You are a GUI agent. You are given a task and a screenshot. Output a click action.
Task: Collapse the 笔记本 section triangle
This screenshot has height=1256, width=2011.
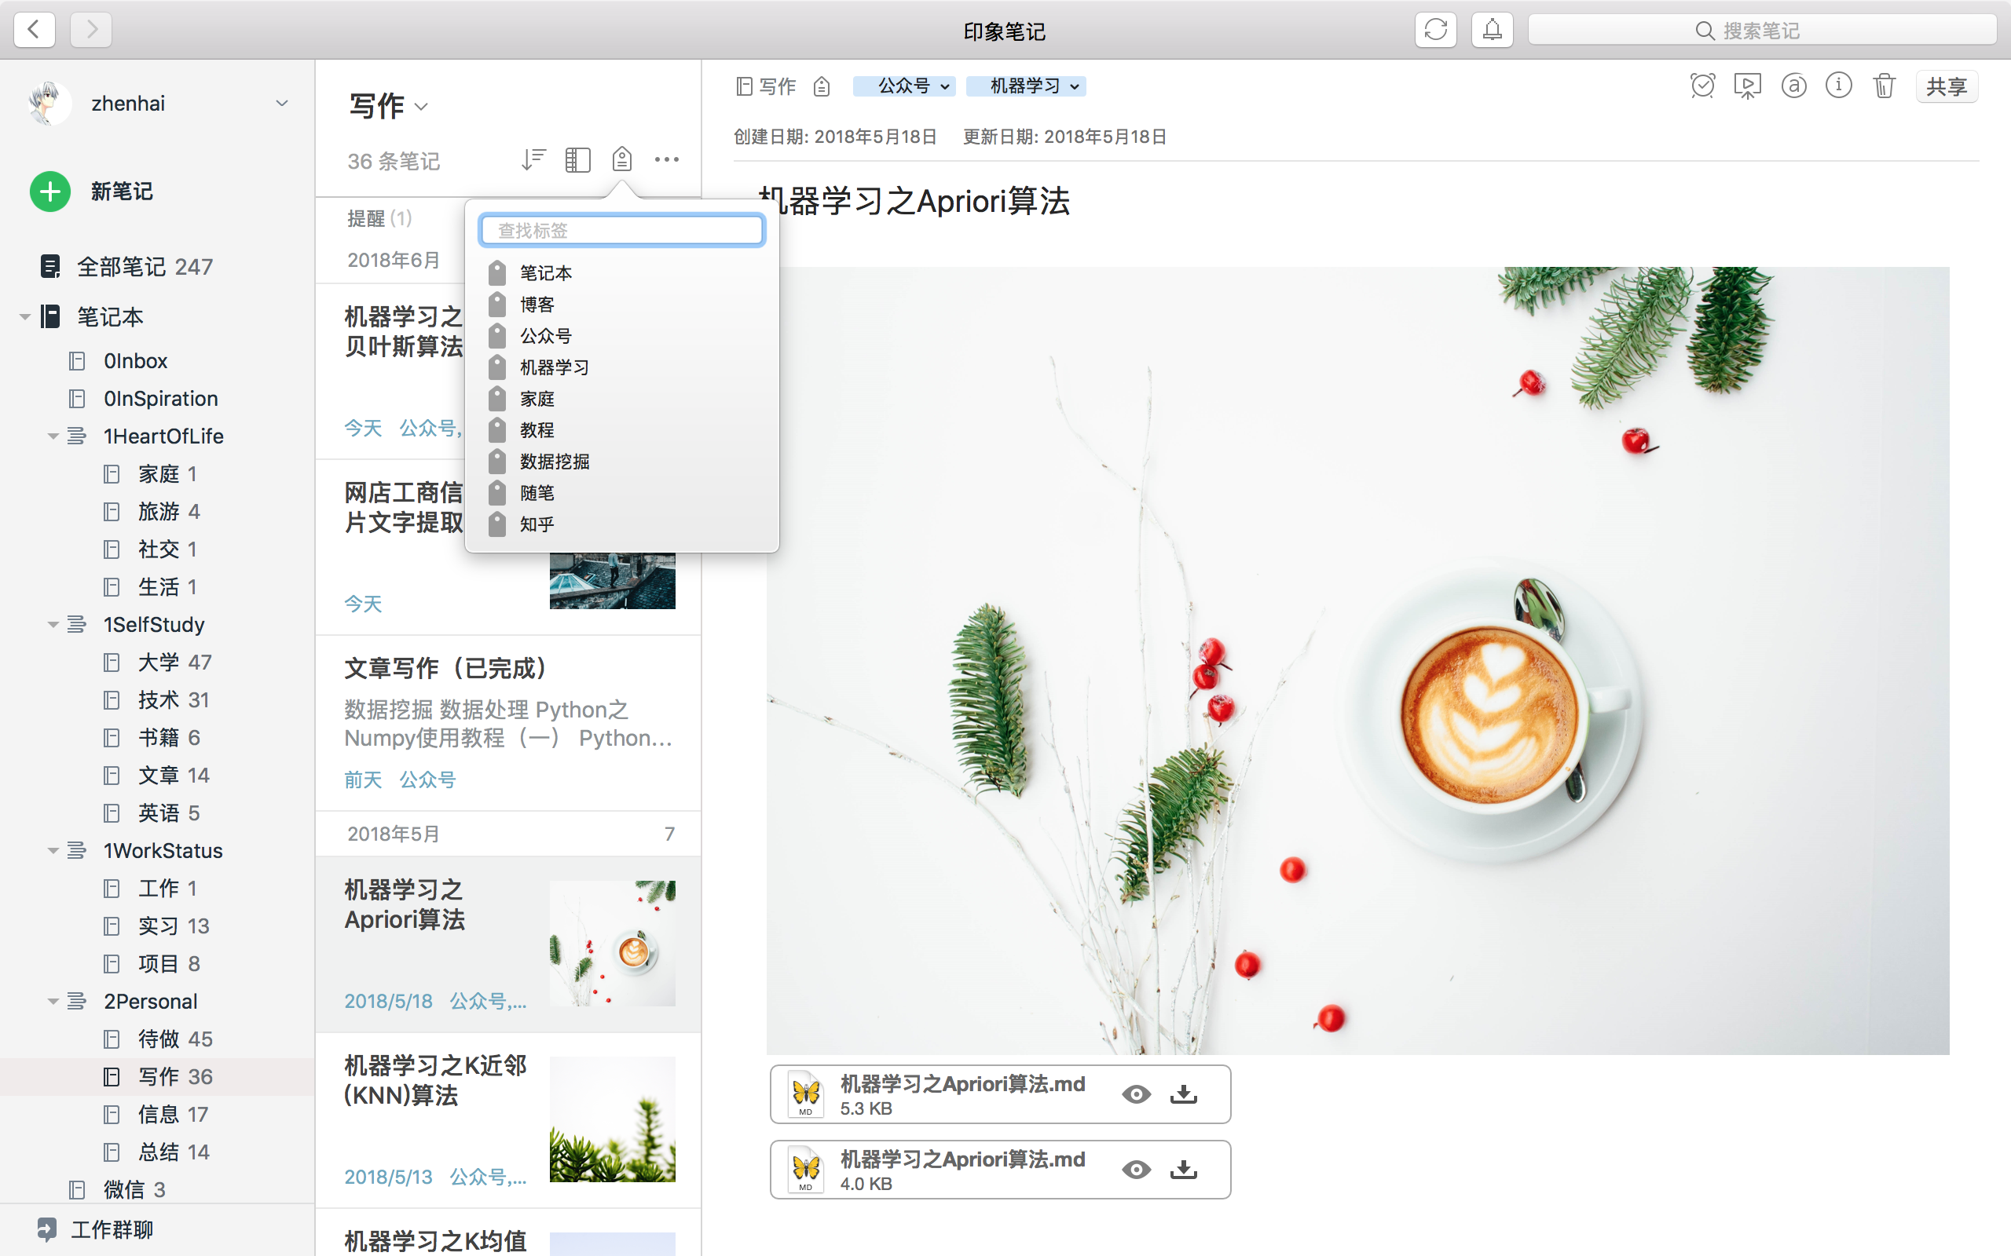pyautogui.click(x=25, y=317)
